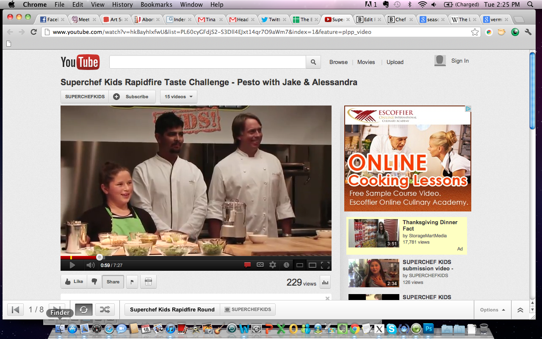The width and height of the screenshot is (542, 339).
Task: Flag the video as inappropriate
Action: (x=132, y=281)
